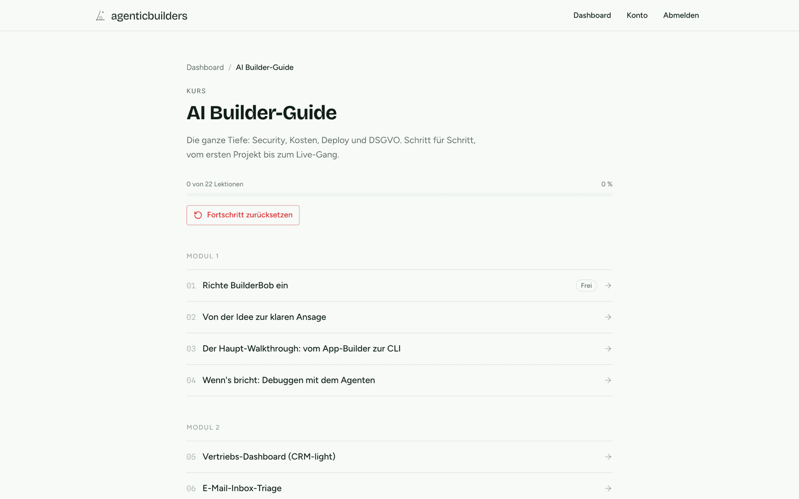This screenshot has width=799, height=499.
Task: Go to Dashboard via the breadcrumb
Action: [x=205, y=67]
